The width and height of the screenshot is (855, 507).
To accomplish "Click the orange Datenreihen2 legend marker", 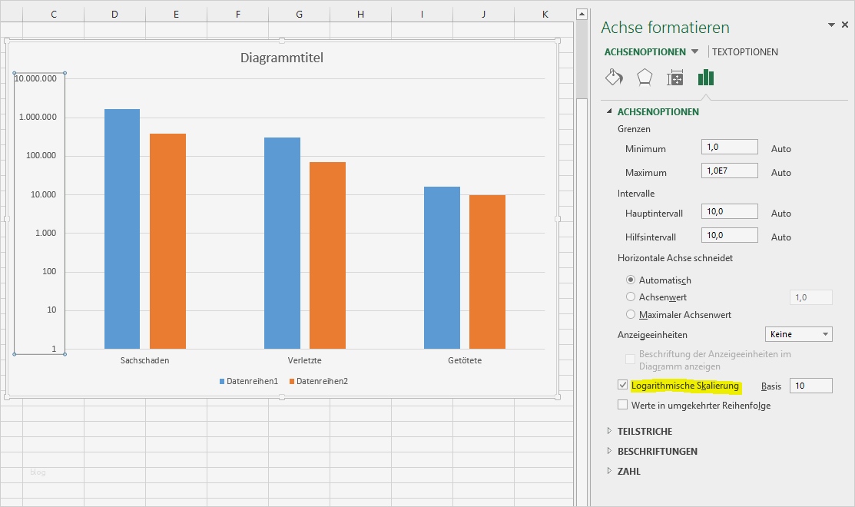I will point(293,381).
